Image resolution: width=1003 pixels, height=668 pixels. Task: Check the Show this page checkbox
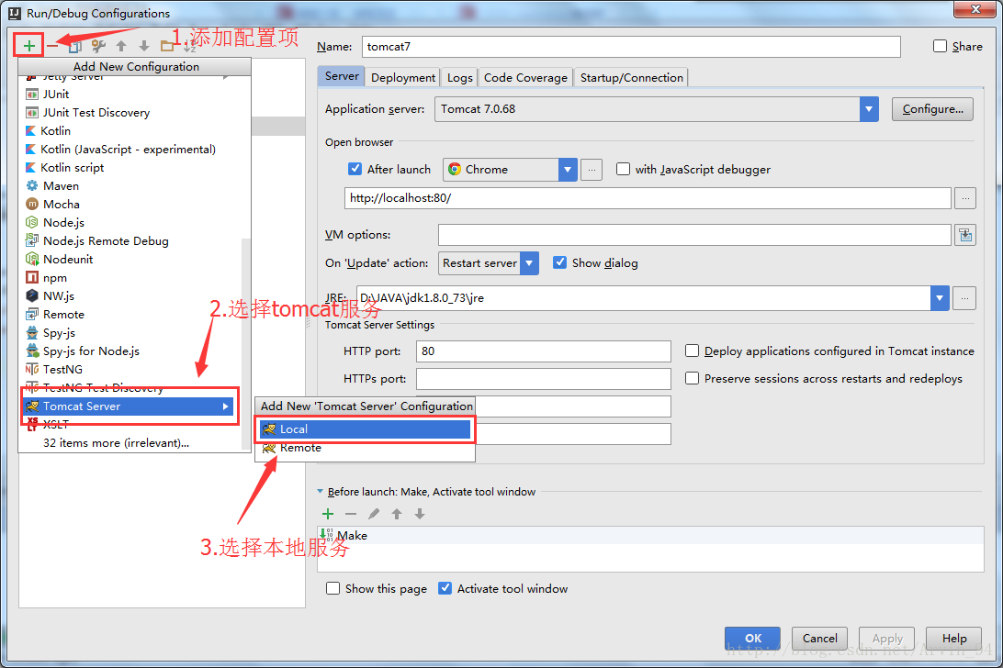[332, 588]
